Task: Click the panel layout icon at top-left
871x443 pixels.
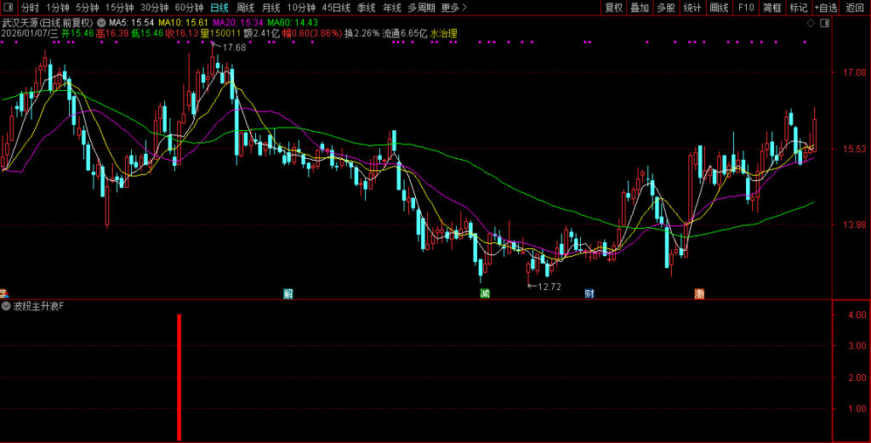Action: pos(8,8)
